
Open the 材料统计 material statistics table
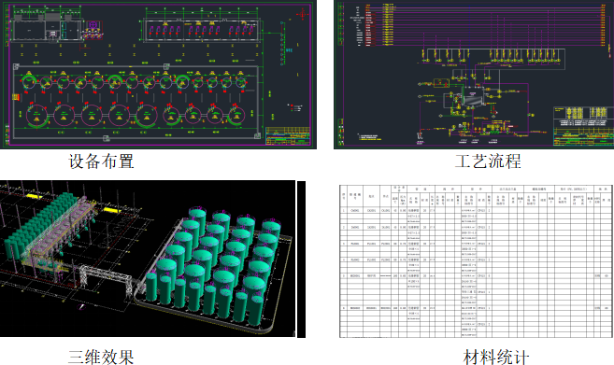tap(477, 261)
